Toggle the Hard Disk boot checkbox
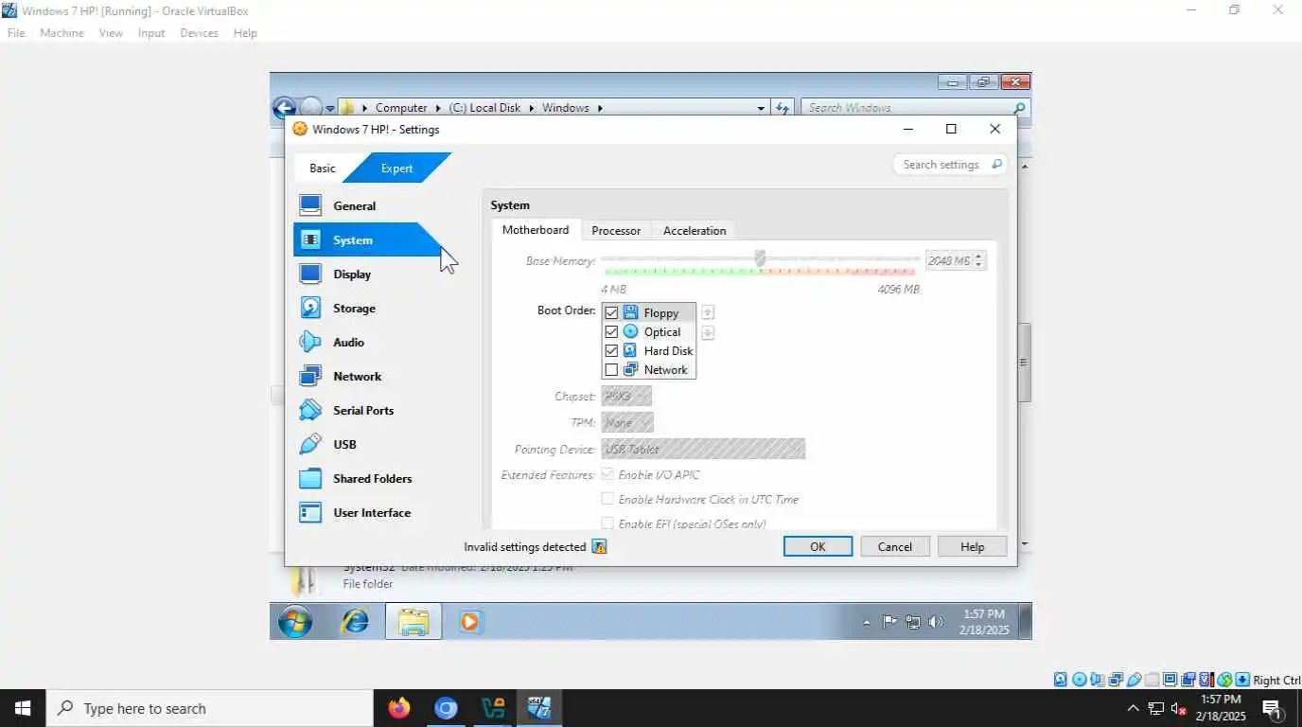Viewport: 1302px width, 727px height. pyautogui.click(x=611, y=350)
